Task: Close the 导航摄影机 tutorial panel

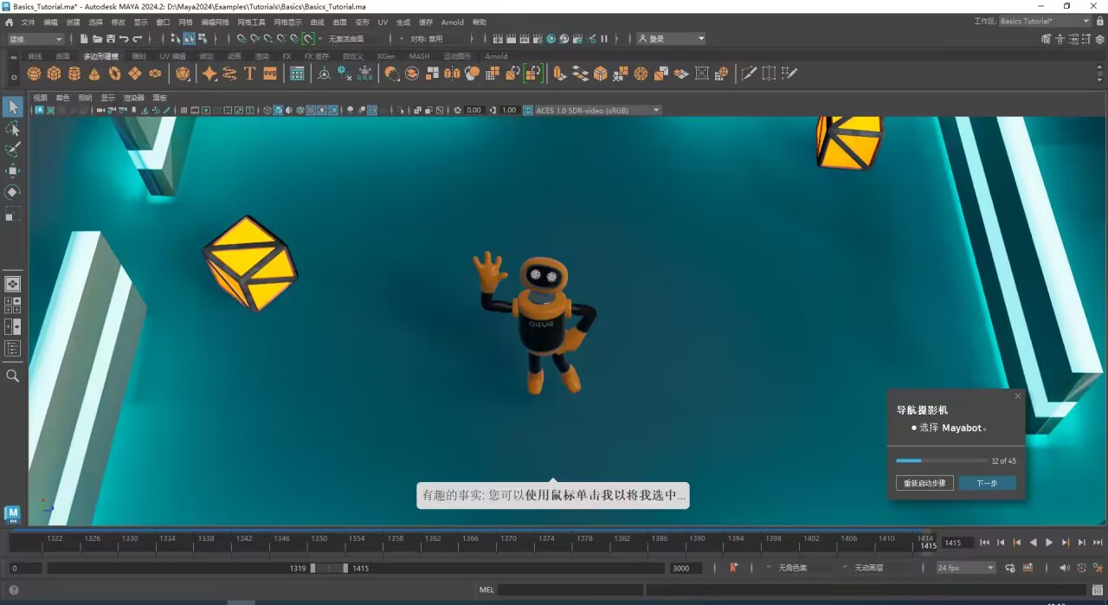Action: tap(1018, 396)
